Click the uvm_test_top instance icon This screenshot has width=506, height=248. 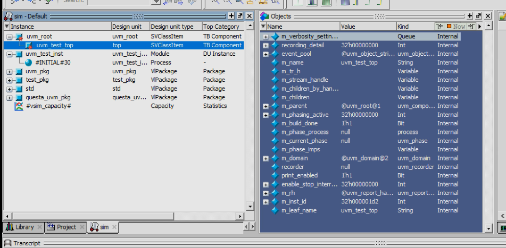28,45
